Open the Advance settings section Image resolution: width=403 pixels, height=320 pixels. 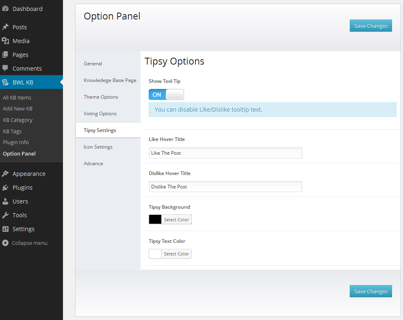[x=93, y=163]
